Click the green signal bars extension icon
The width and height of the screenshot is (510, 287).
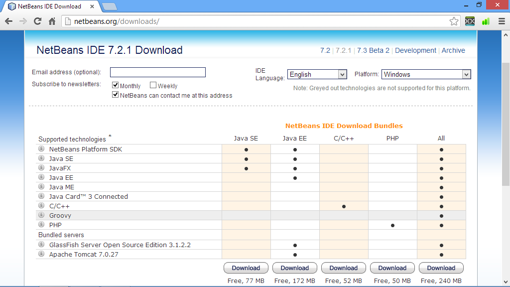[x=486, y=21]
